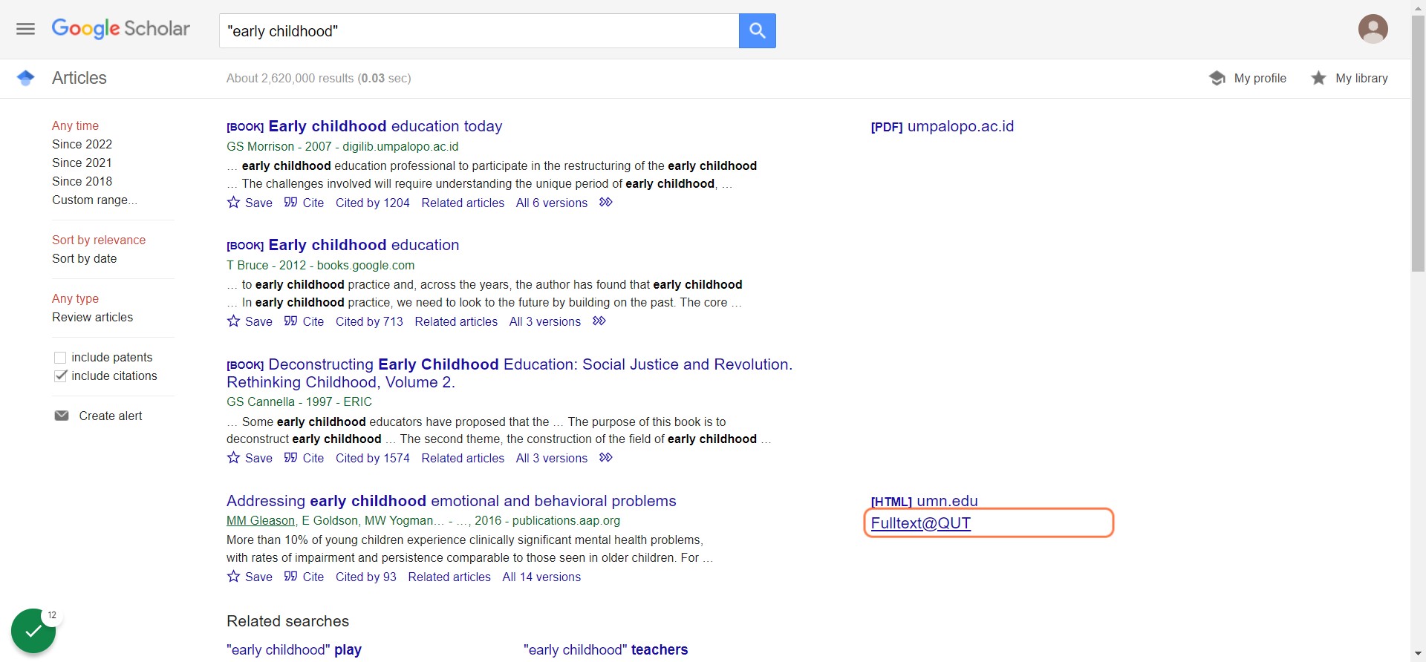Open Related articles for GS Cannella result
This screenshot has height=662, width=1426.
[x=463, y=458]
